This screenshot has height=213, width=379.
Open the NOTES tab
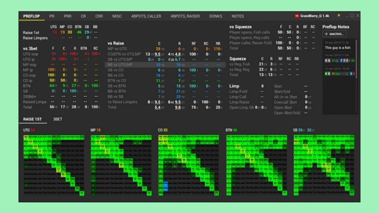click(x=238, y=16)
